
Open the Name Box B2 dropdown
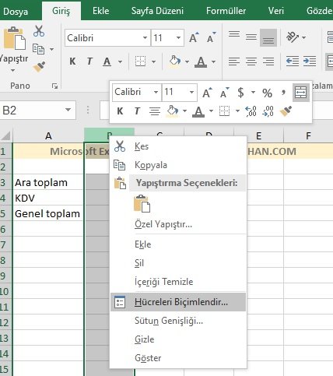(68, 110)
